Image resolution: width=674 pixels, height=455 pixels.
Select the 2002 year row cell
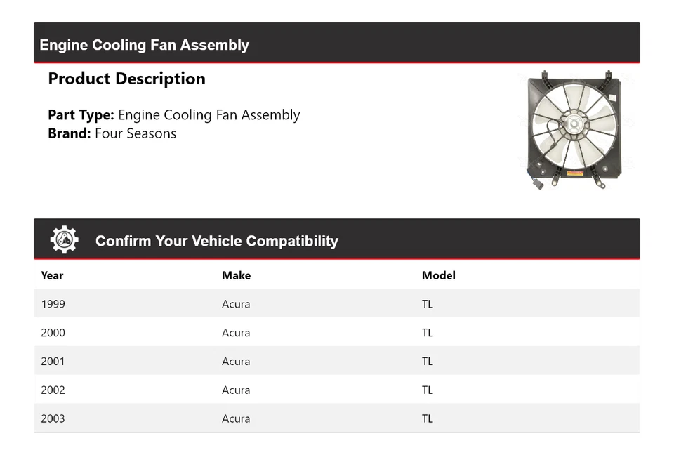(x=53, y=390)
